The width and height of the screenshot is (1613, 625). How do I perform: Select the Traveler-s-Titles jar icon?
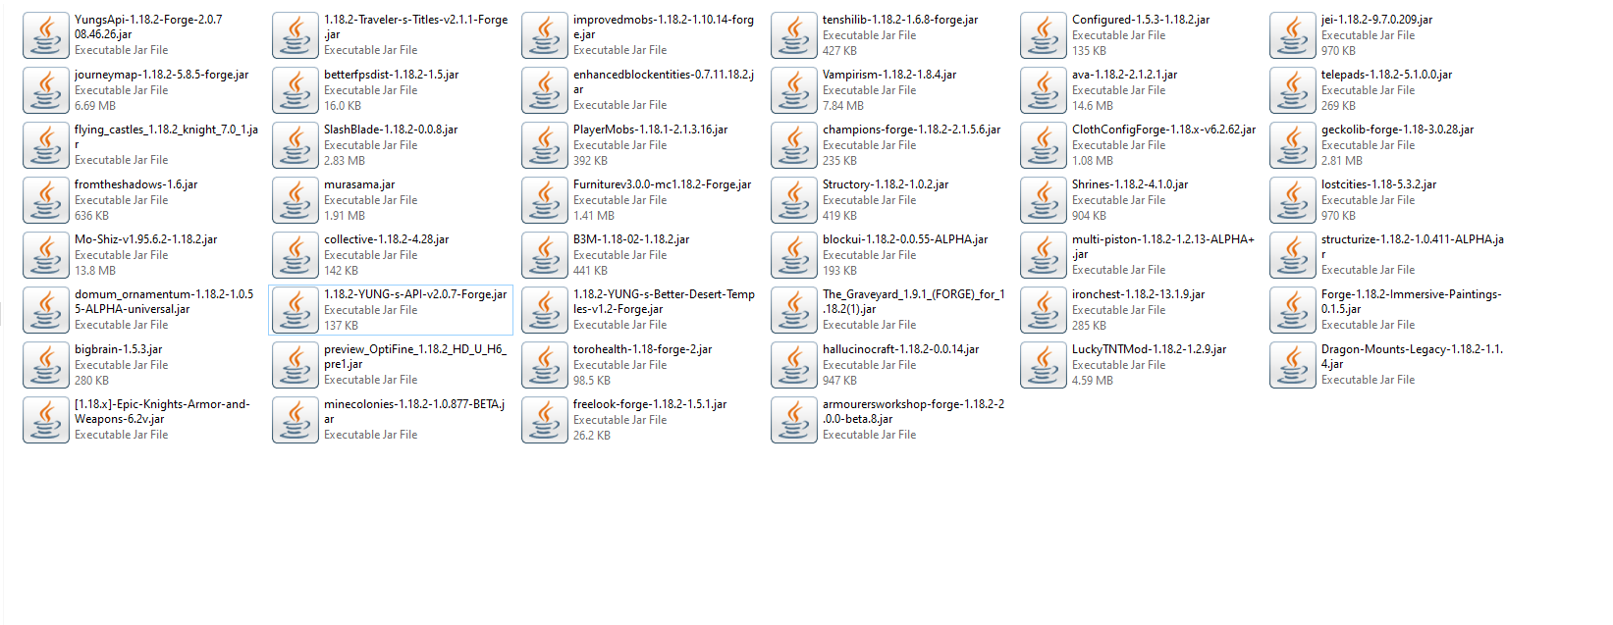(x=295, y=35)
